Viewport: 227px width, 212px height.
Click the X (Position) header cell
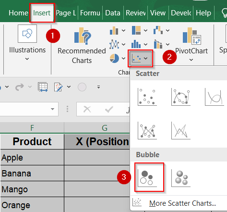pos(97,141)
